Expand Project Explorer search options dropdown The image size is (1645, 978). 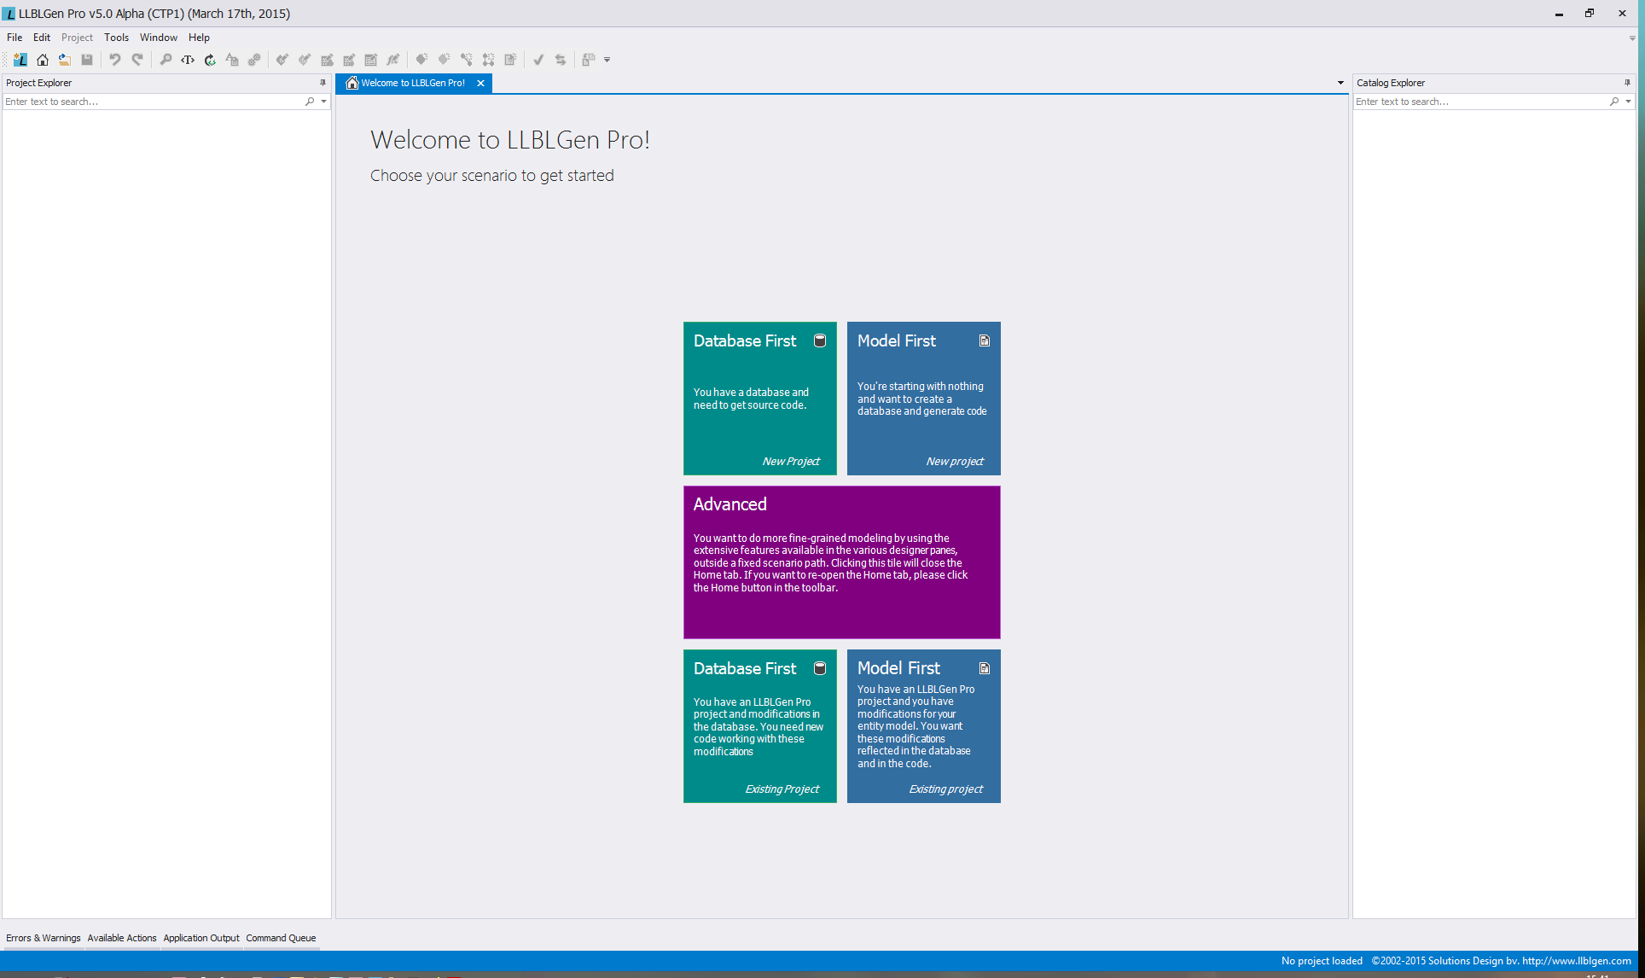[323, 102]
